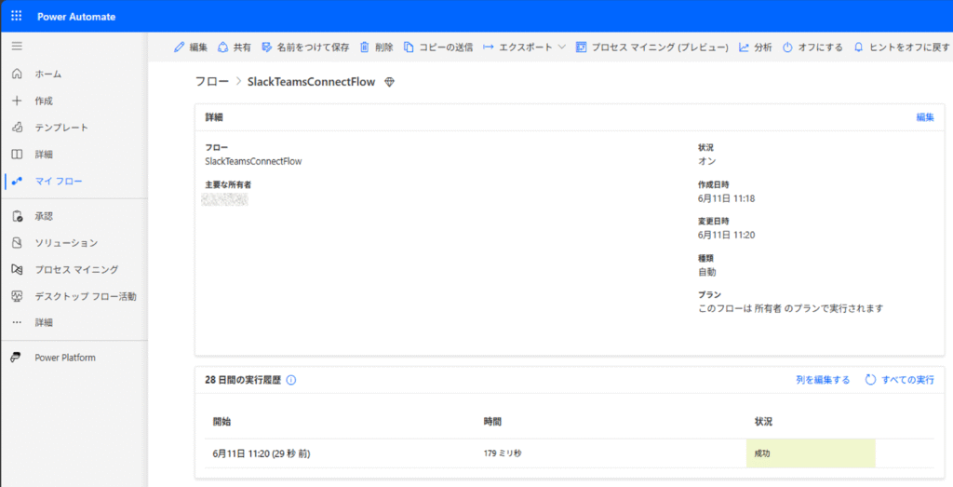The width and height of the screenshot is (953, 487).
Task: Open プロセス マイニング (プレビュー) from toolbar
Action: tap(651, 47)
